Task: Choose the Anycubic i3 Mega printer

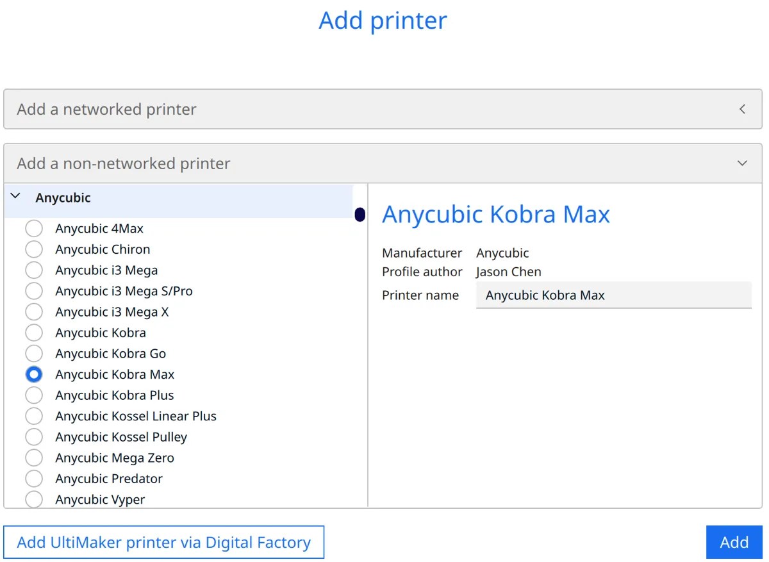Action: (x=34, y=270)
